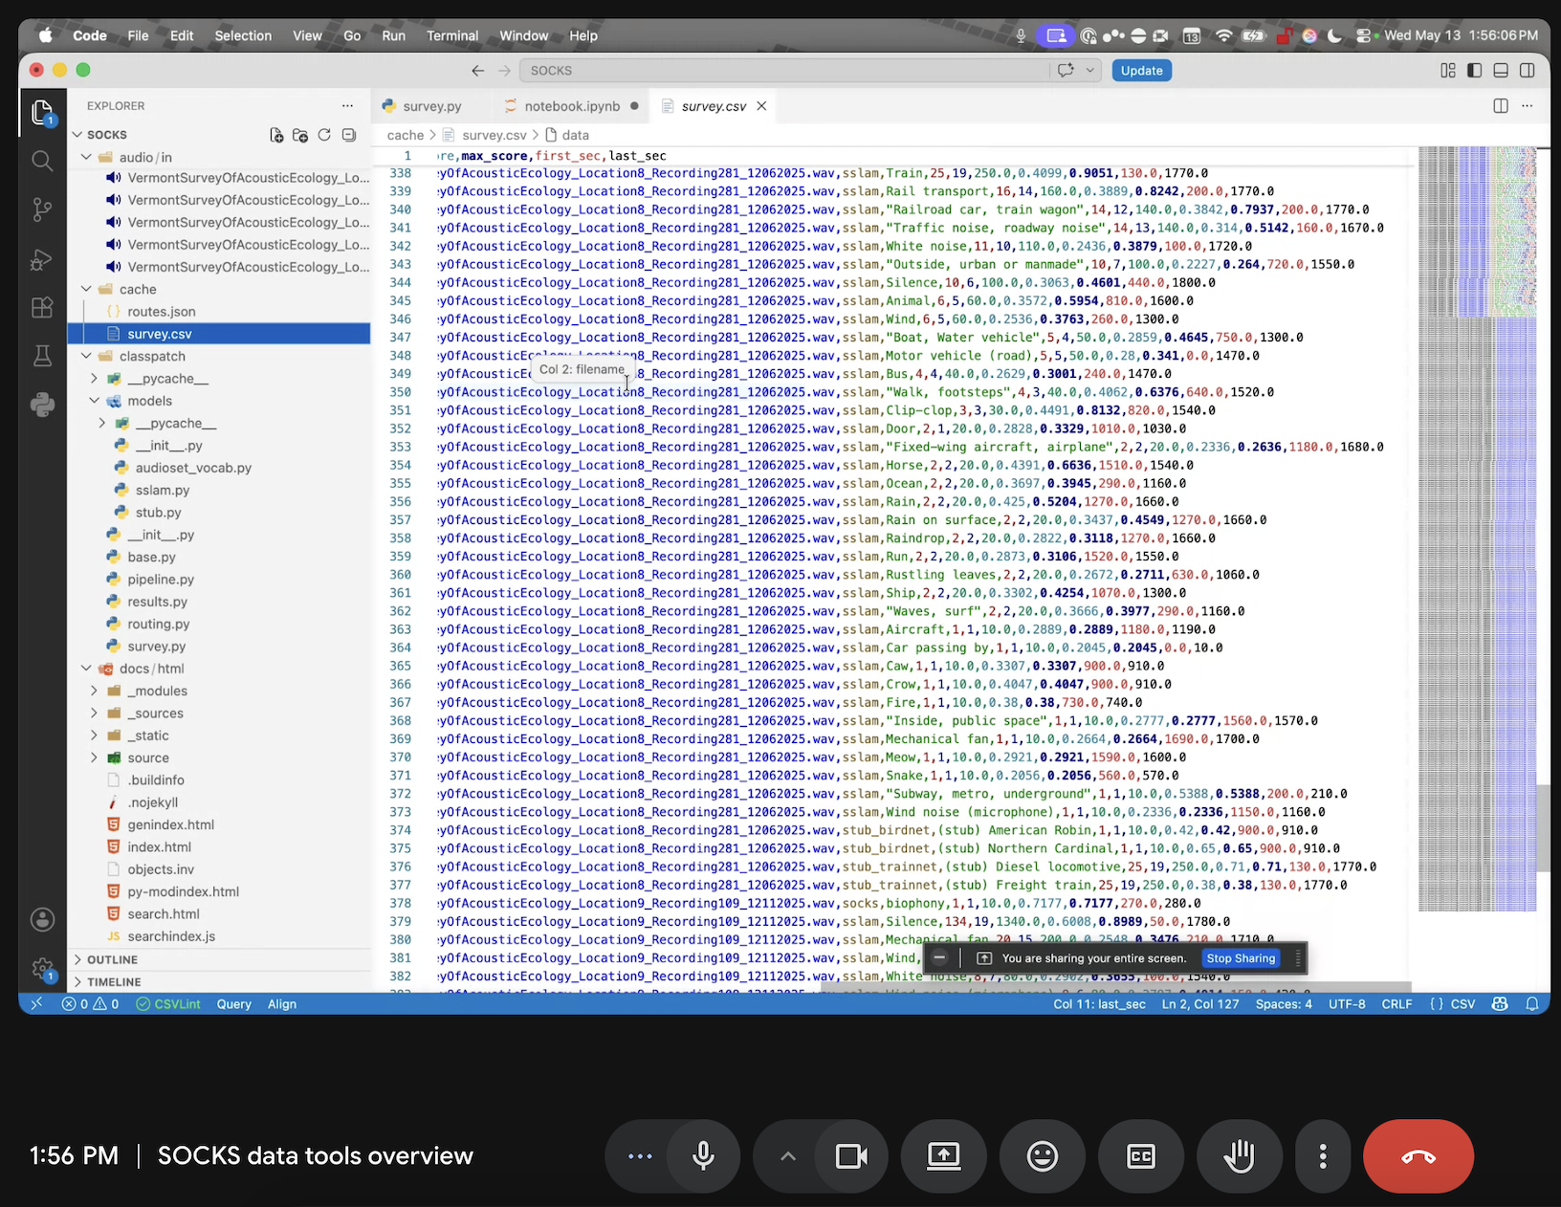1561x1207 pixels.
Task: Open customize layout control
Action: 1448,71
